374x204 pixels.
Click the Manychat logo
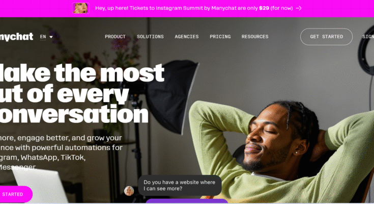point(16,37)
